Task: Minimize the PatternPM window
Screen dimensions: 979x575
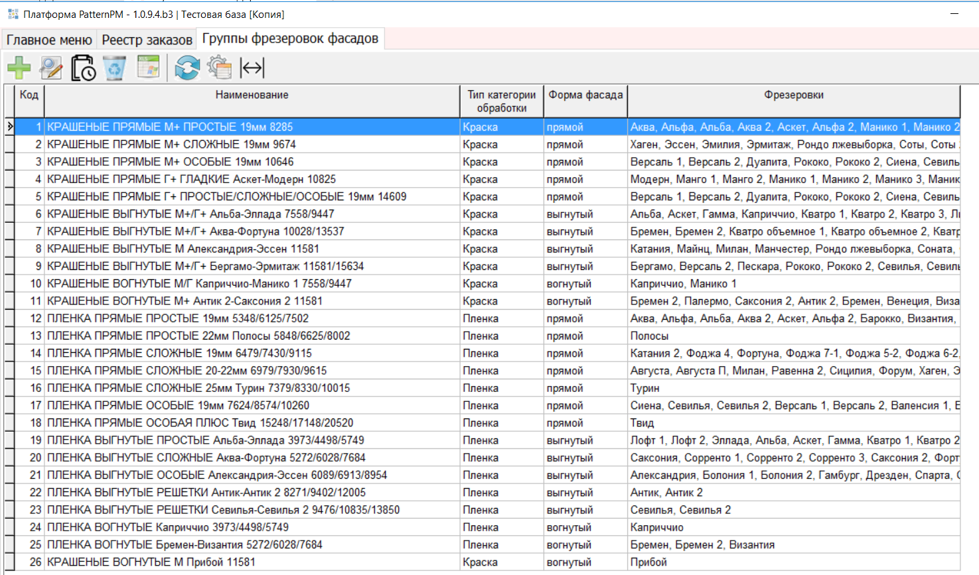Action: click(x=954, y=14)
